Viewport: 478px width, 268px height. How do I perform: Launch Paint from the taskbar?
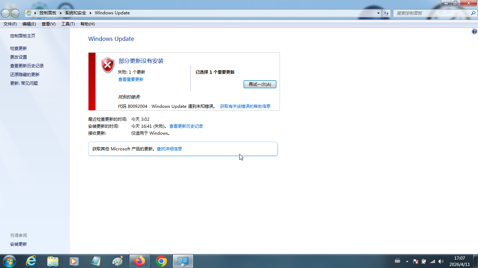118,261
